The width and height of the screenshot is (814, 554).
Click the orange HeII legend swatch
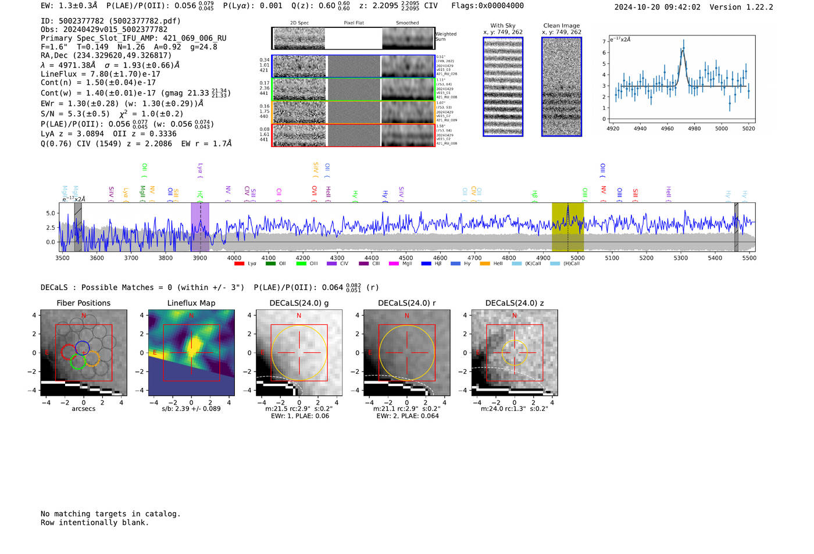coord(485,264)
